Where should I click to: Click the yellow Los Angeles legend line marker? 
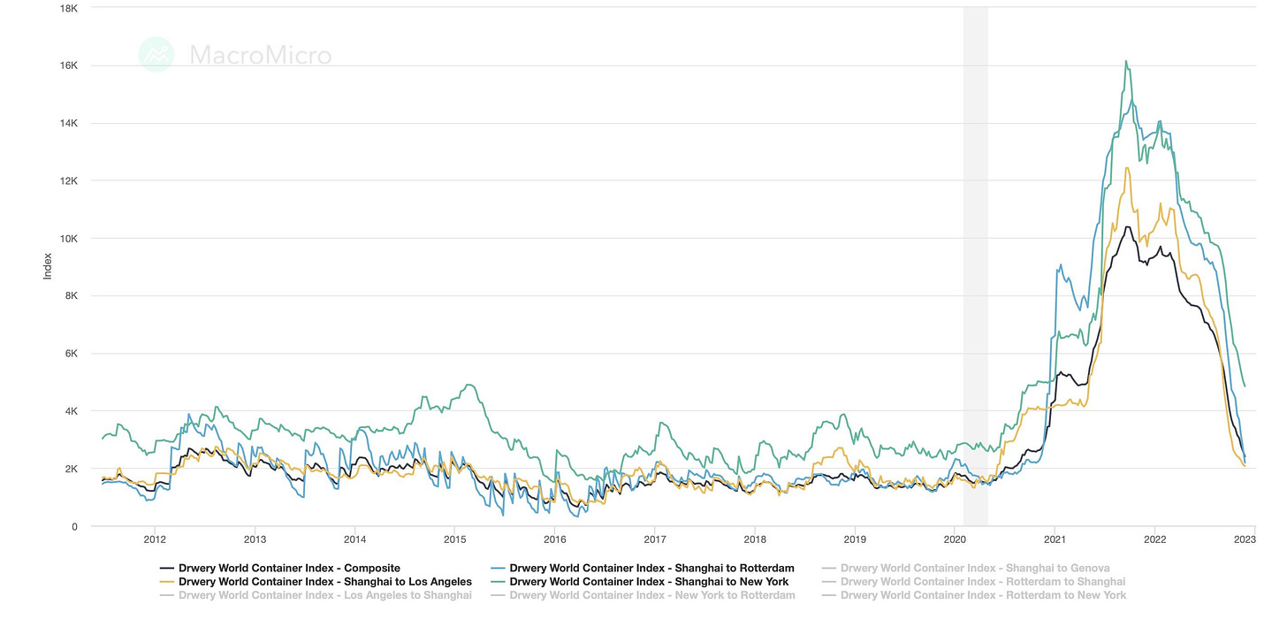point(166,582)
